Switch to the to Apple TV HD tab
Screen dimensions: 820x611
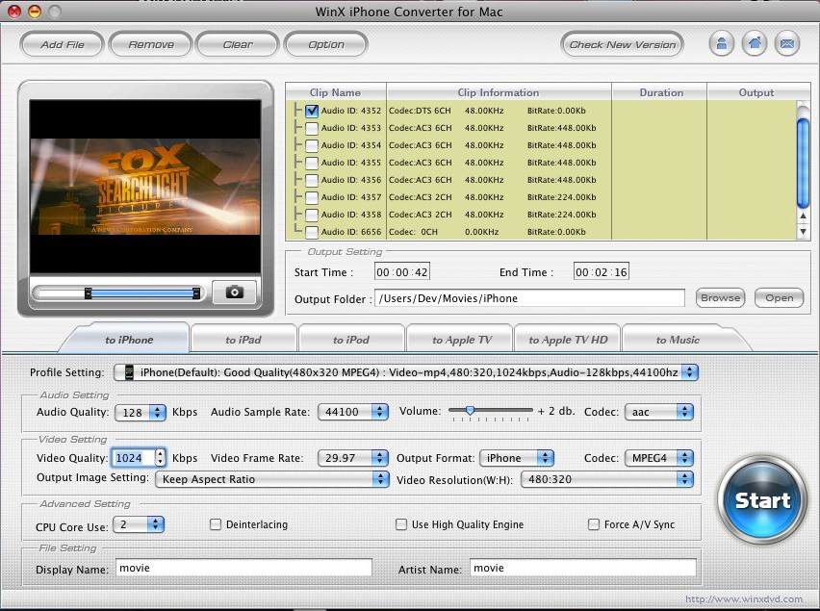[568, 340]
